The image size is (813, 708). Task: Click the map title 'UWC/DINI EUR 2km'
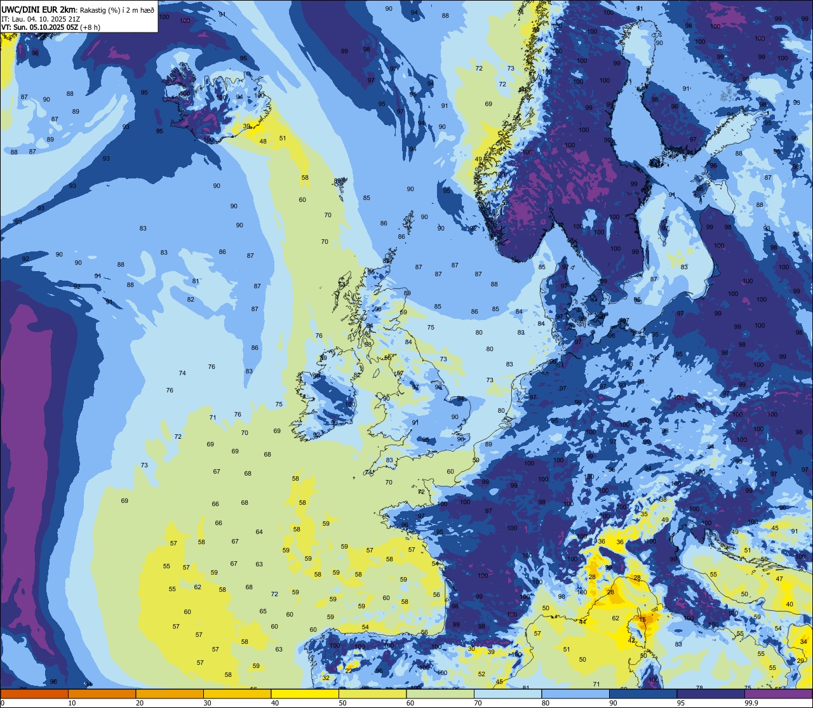pos(38,9)
